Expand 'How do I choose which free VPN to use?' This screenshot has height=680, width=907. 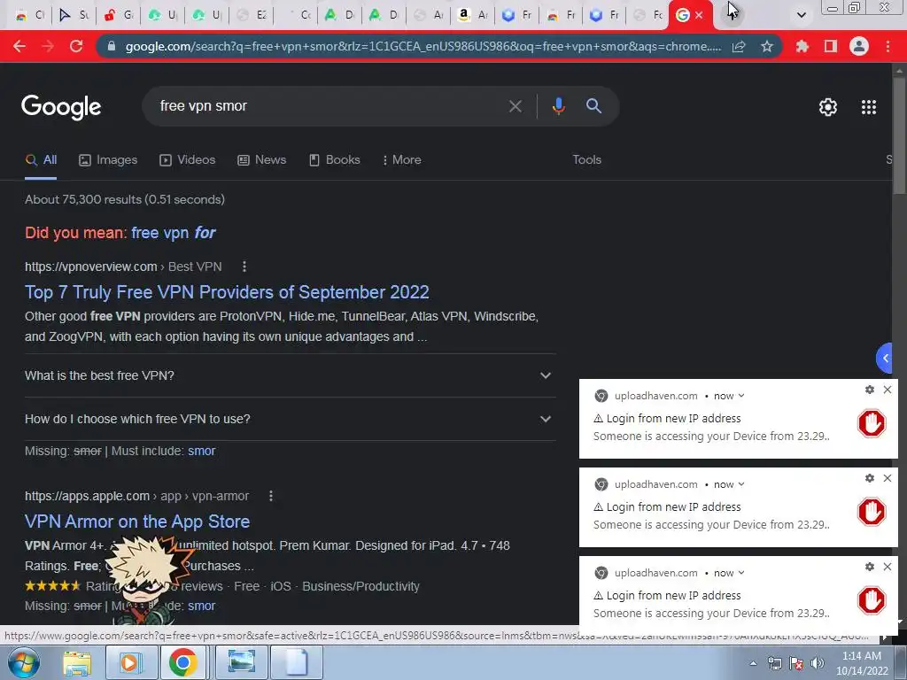click(291, 419)
